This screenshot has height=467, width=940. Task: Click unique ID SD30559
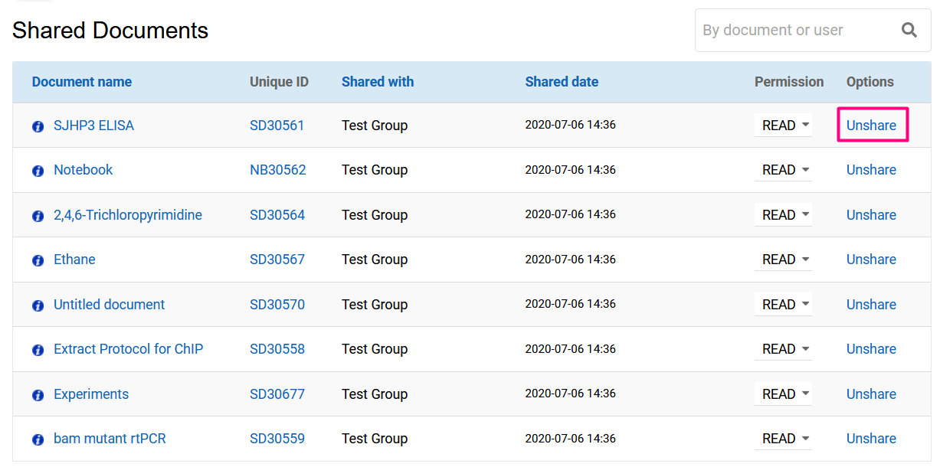click(x=277, y=439)
